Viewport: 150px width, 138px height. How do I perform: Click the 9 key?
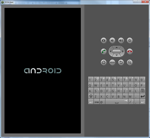click(x=137, y=79)
